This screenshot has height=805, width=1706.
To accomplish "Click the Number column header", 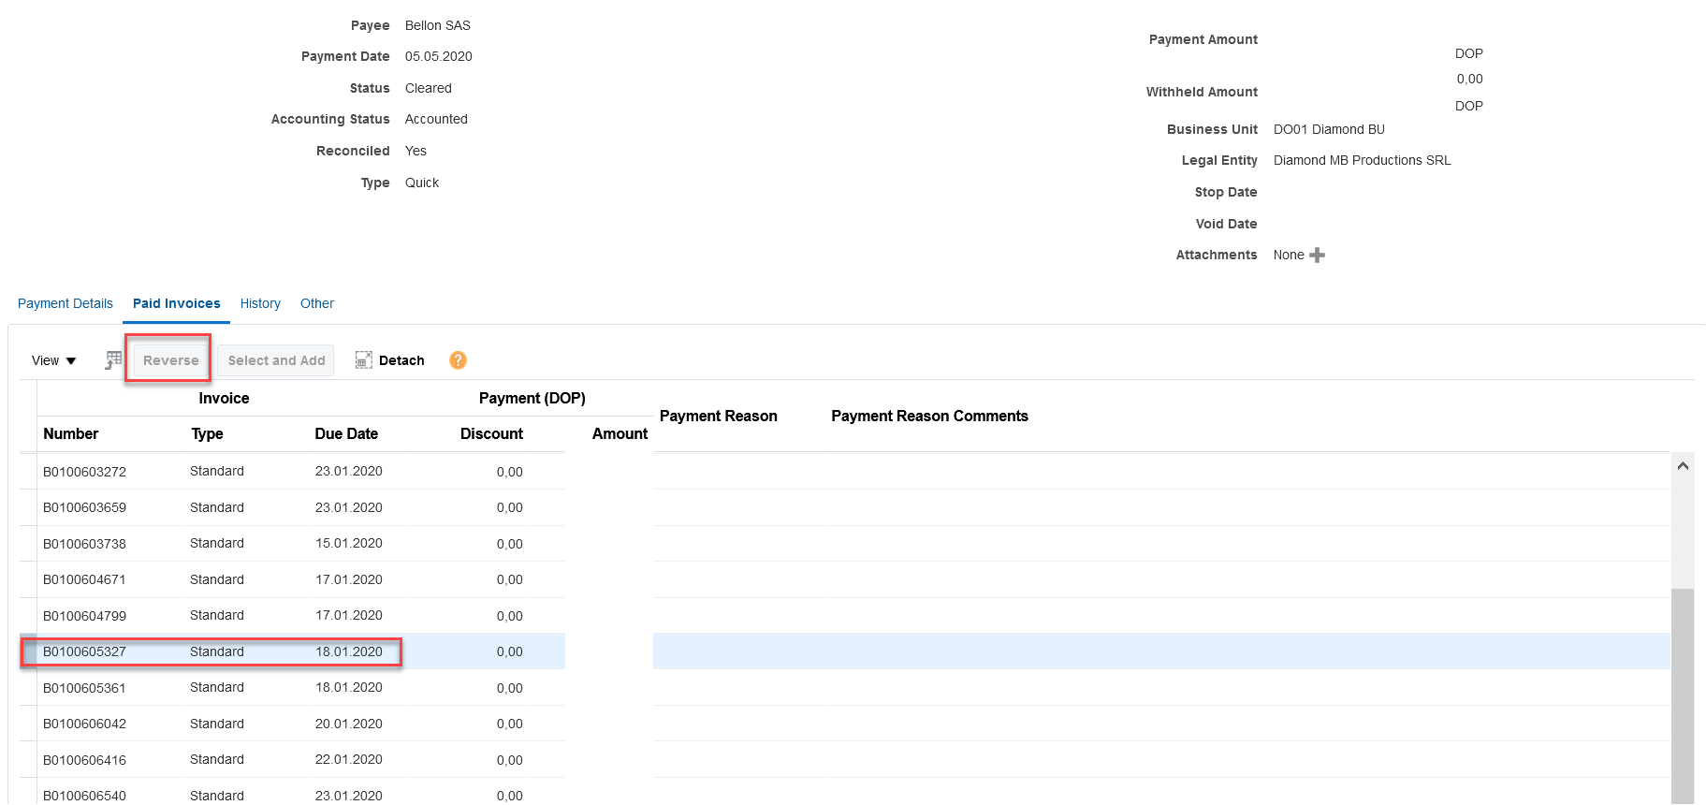I will point(70,433).
